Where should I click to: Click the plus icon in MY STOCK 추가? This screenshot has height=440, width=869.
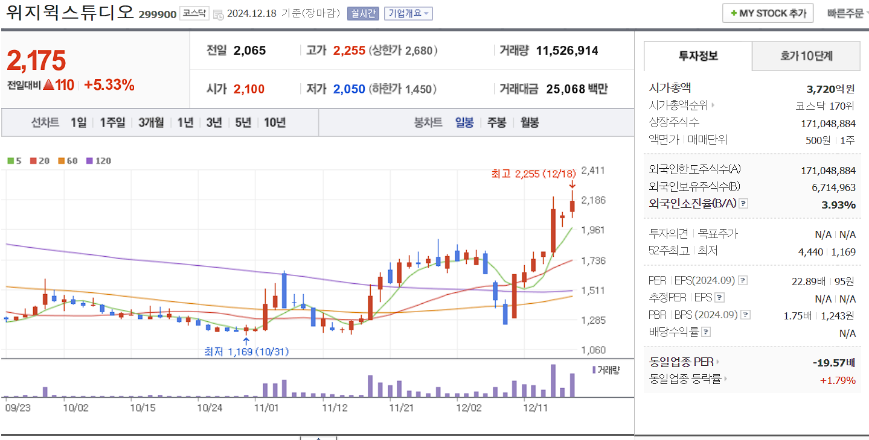733,13
